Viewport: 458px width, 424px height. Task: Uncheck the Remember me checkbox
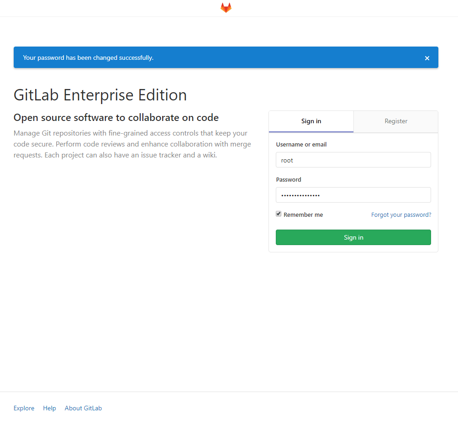click(279, 214)
